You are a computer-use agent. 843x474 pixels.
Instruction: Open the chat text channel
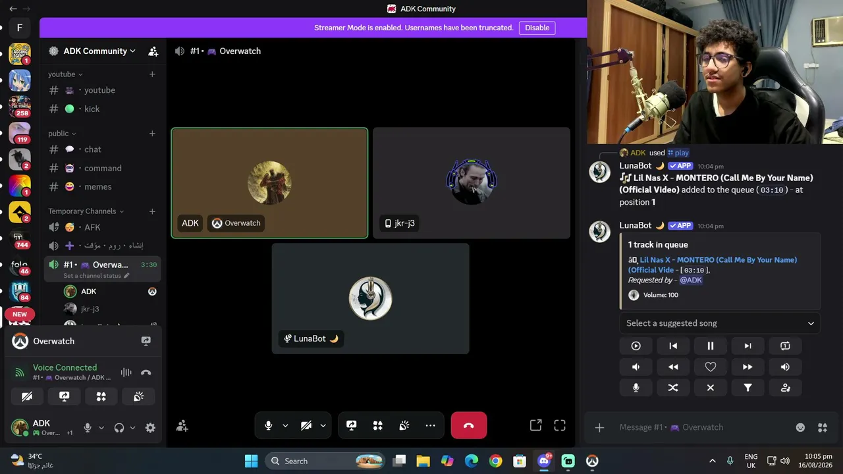coord(102,149)
